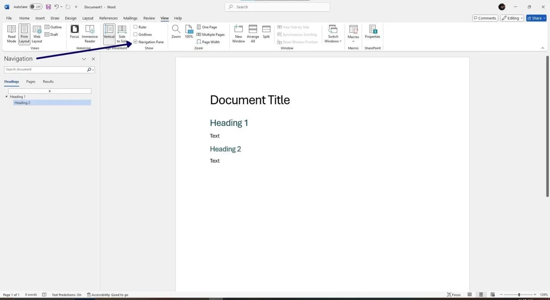Viewport: 550px width, 300px height.
Task: Toggle AutoSave switch
Action: (x=36, y=7)
